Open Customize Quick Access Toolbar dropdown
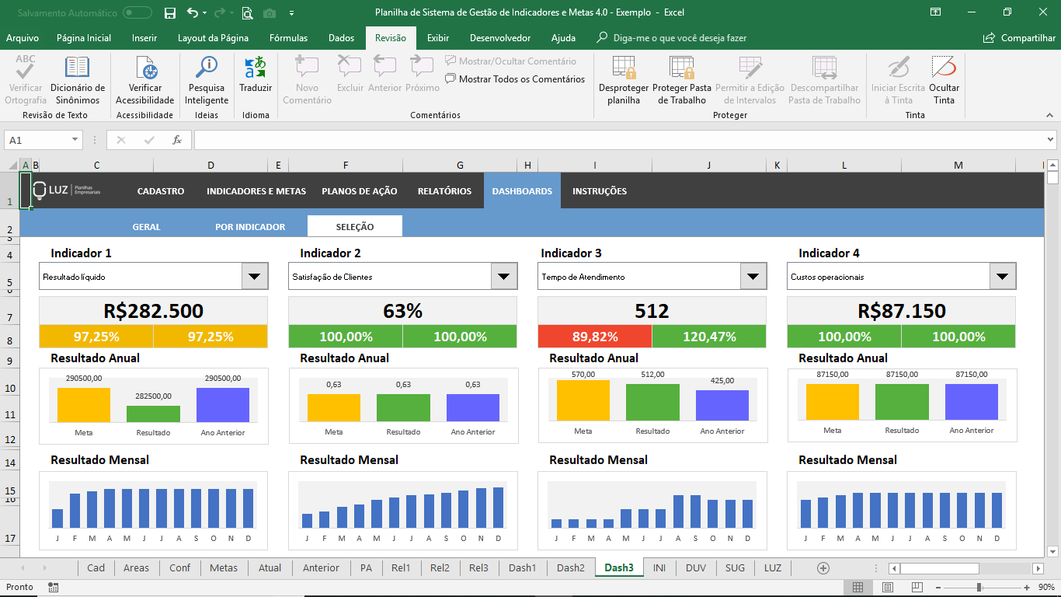 (x=291, y=13)
